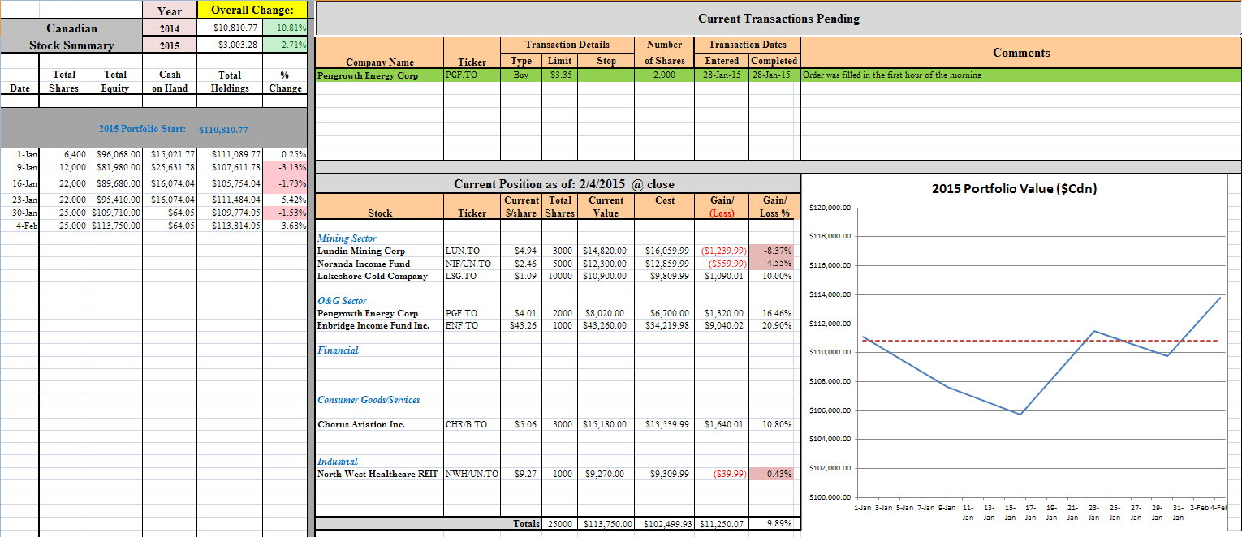Click the 2014 year cell

pyautogui.click(x=170, y=28)
